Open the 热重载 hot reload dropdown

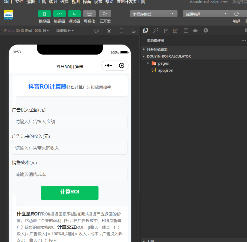(x=65, y=31)
